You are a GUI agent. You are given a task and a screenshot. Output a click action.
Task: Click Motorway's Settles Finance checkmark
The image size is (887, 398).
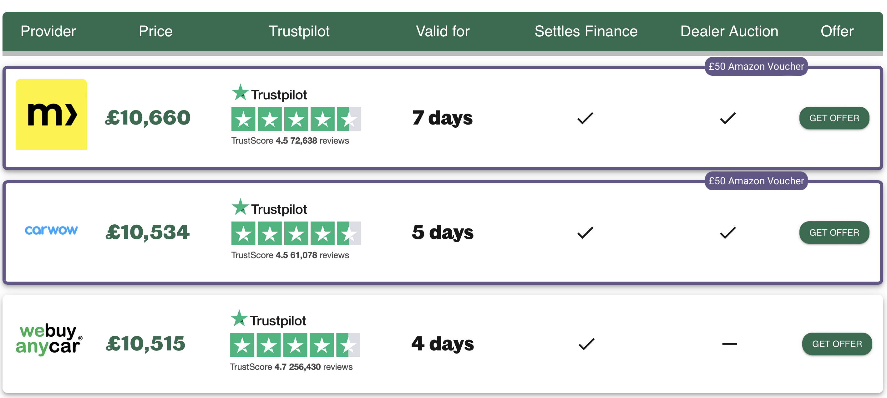(585, 118)
